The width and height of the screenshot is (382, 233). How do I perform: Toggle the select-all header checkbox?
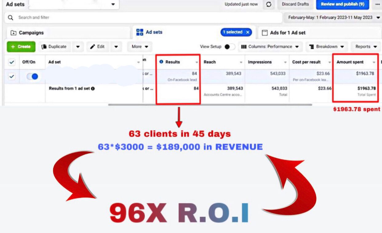[x=12, y=62]
